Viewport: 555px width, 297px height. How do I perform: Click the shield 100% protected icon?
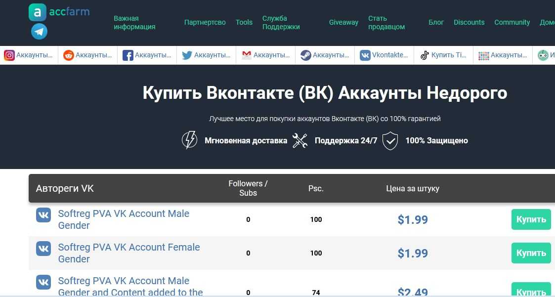click(x=390, y=140)
